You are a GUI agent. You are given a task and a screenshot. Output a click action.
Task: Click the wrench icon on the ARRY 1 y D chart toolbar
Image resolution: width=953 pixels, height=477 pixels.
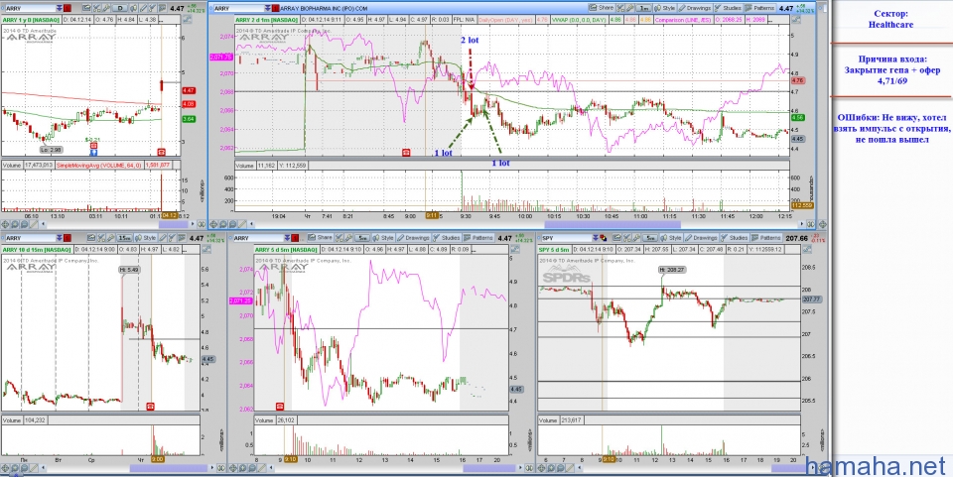click(x=106, y=8)
